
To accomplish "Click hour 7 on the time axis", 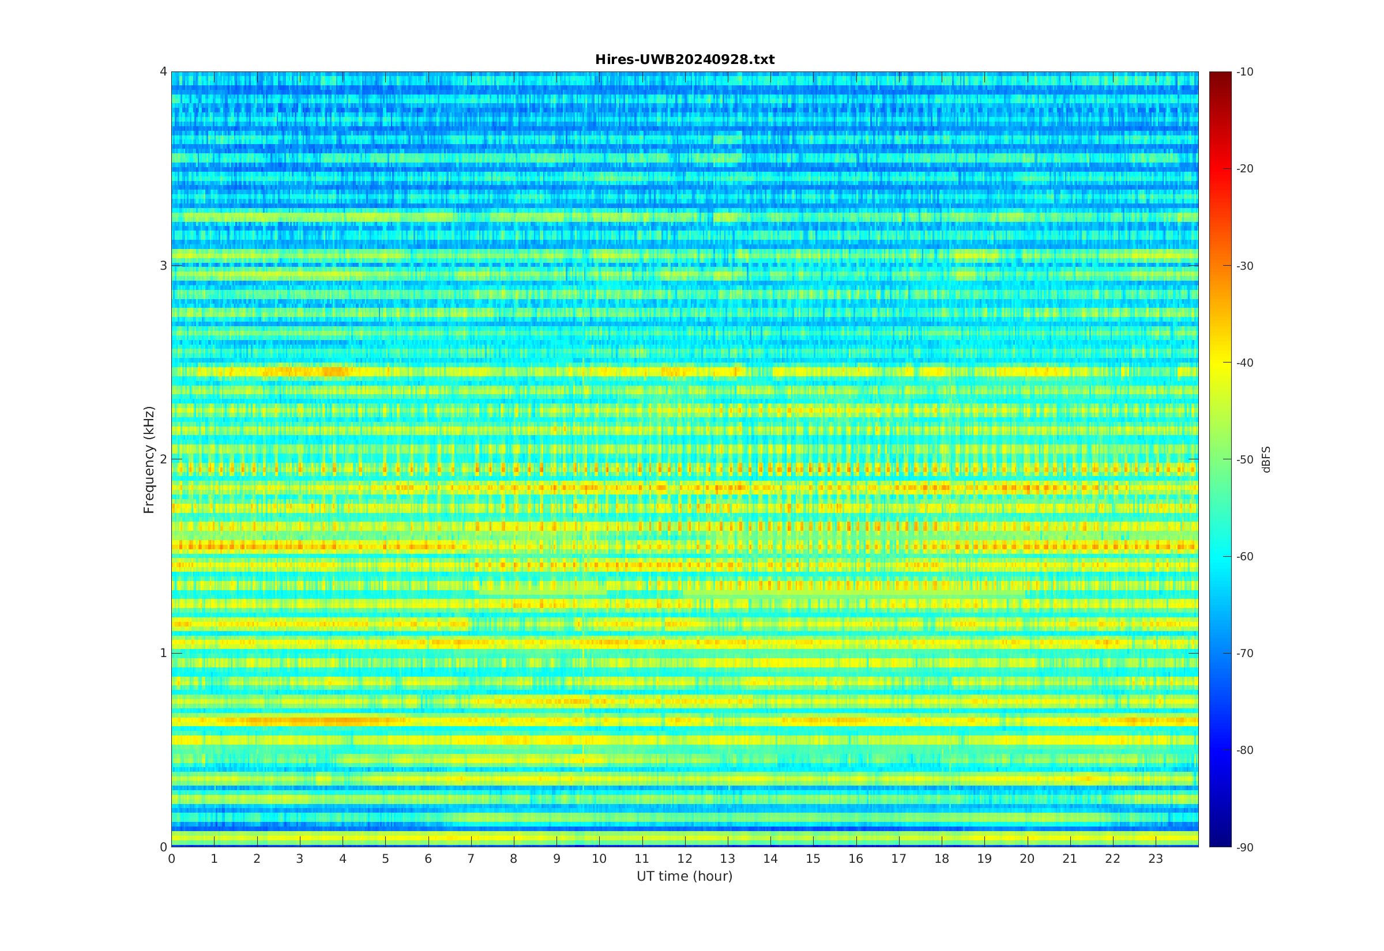I will tap(471, 859).
